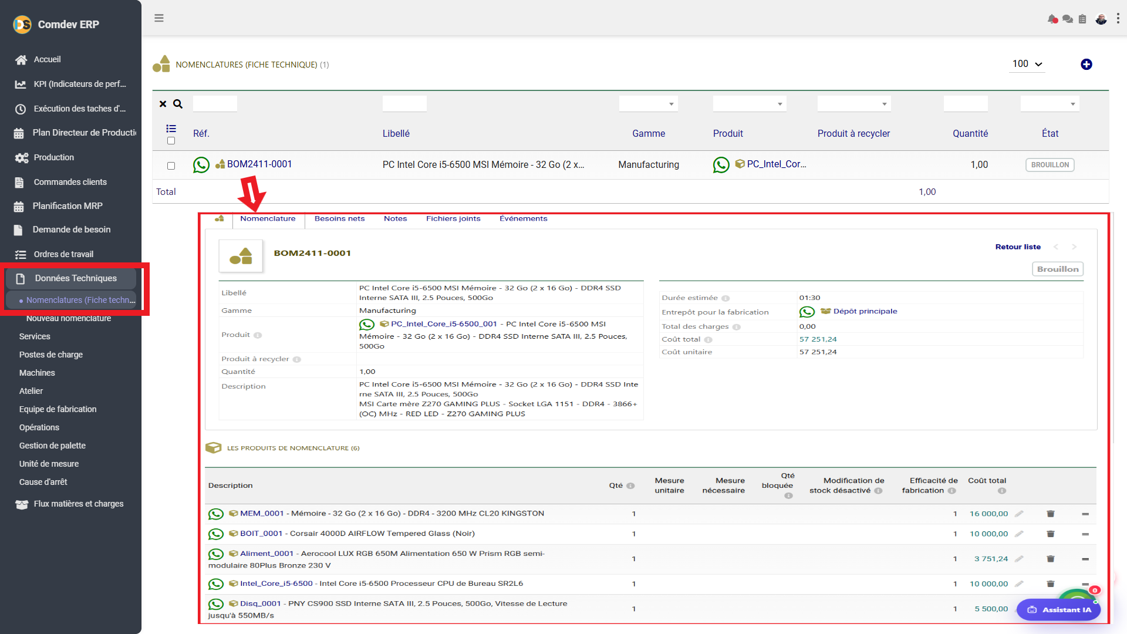The image size is (1127, 634).
Task: Click the Comdev ERP logo
Action: pos(22,25)
